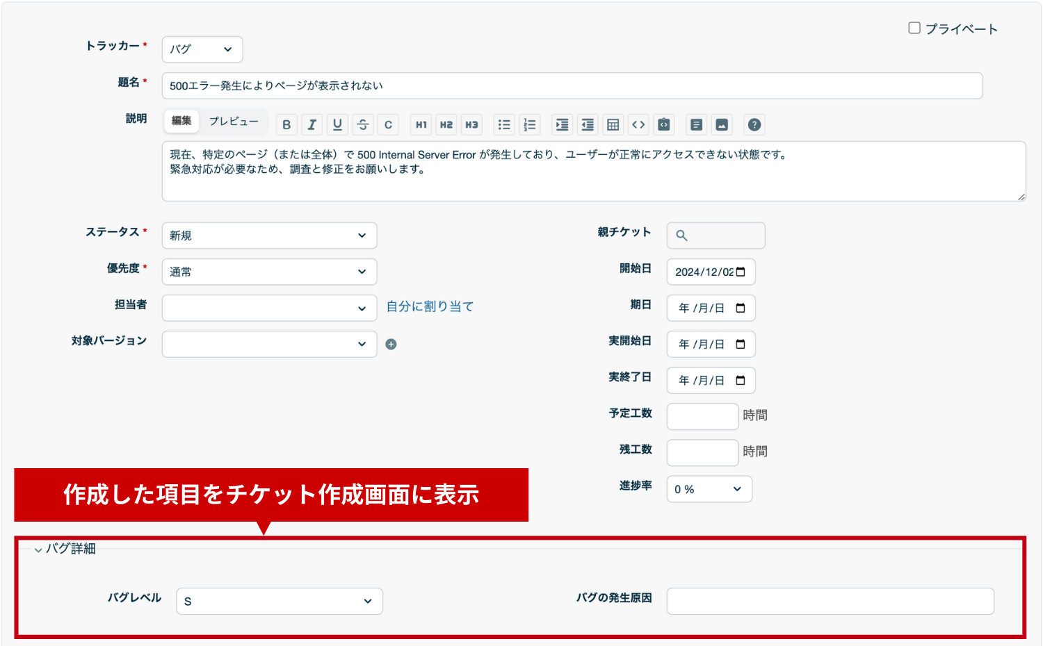Open the 進捗率 dropdown showing 0 %
This screenshot has height=646, width=1043.
[x=709, y=489]
